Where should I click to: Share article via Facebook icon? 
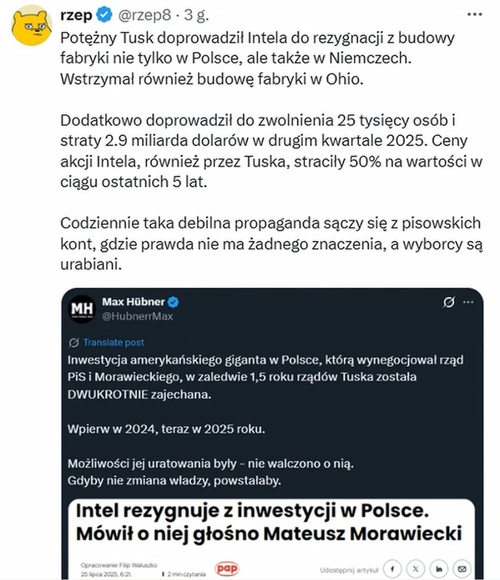tap(392, 569)
